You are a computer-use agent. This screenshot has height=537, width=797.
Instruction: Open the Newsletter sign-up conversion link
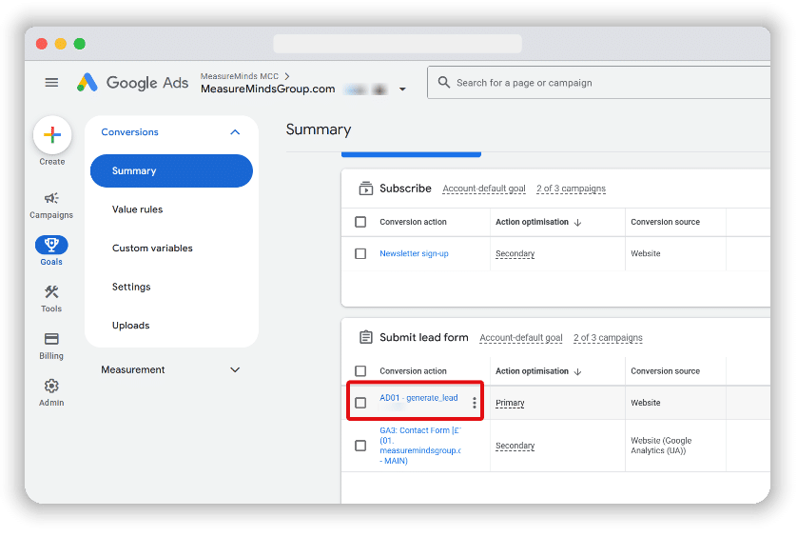pos(414,254)
